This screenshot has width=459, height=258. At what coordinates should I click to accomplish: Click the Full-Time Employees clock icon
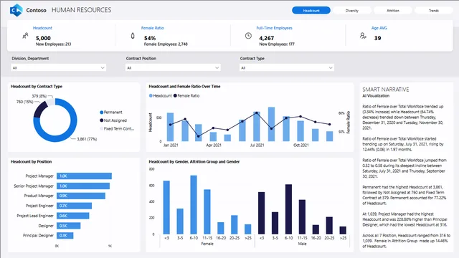pos(248,36)
